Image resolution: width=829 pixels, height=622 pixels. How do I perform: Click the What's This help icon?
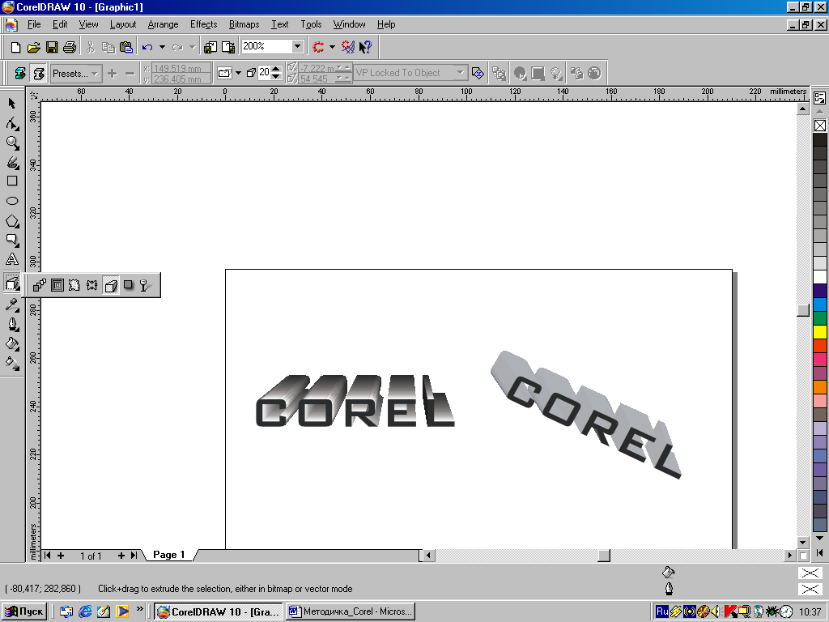click(x=365, y=47)
